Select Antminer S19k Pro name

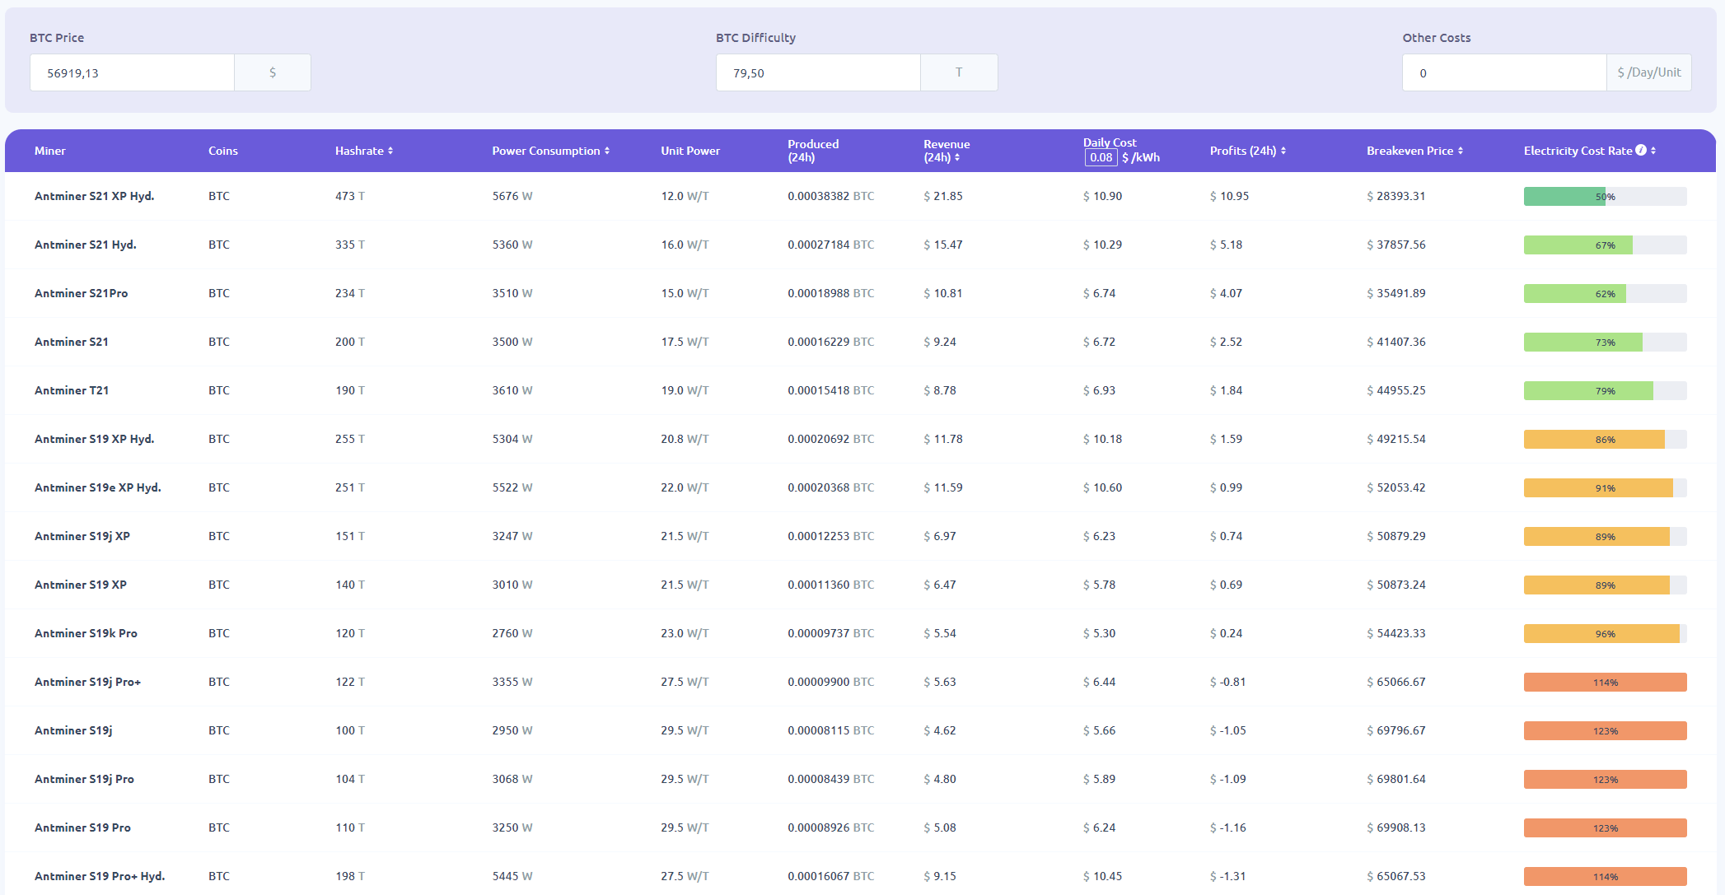(86, 633)
